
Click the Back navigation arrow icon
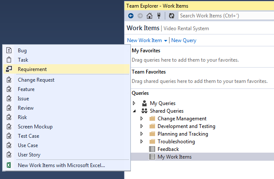click(131, 16)
